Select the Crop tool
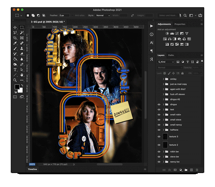 coord(15,38)
